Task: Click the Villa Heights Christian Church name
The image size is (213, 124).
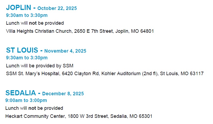Action: tap(39, 31)
